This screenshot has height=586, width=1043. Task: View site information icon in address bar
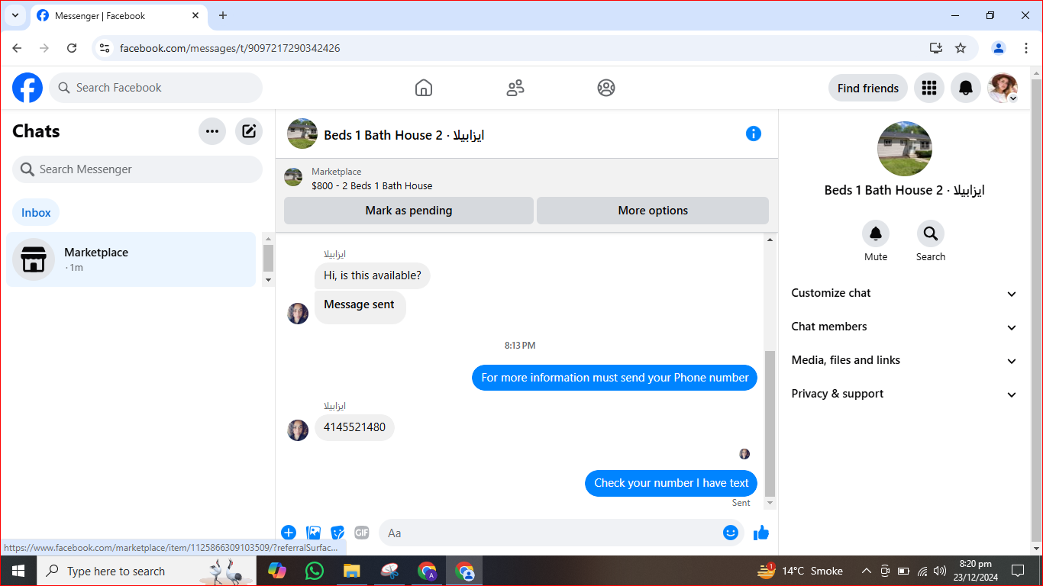click(105, 48)
